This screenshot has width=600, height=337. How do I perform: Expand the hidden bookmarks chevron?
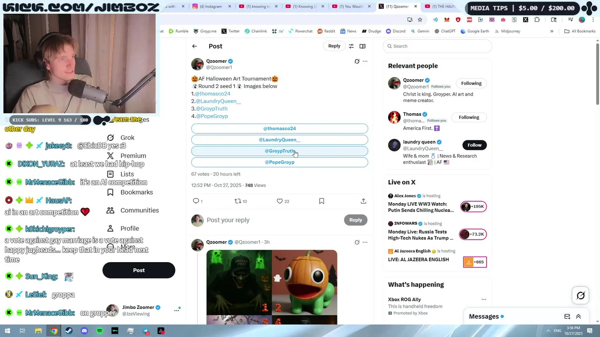(x=552, y=31)
